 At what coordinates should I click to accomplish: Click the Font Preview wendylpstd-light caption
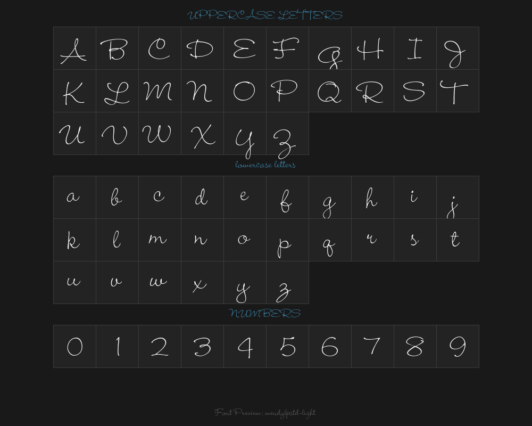[x=265, y=413]
